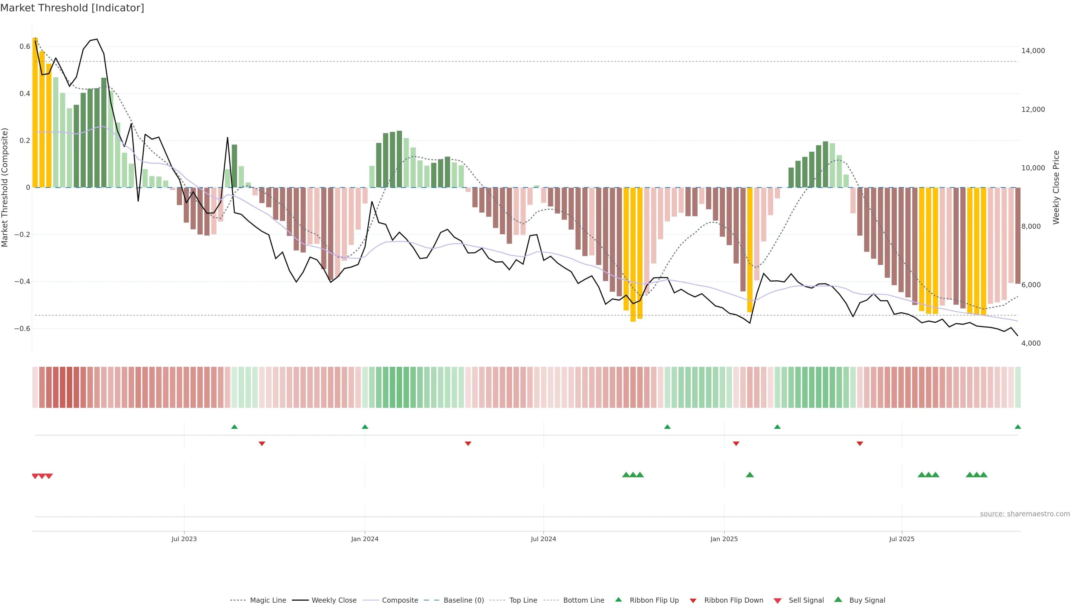
Task: Click the green Buy Signal legend triangle icon
Action: pyautogui.click(x=838, y=600)
